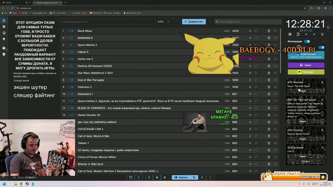Dismiss the GTA IV donation card
Viewport: 333px width, 187px height.
click(x=322, y=148)
